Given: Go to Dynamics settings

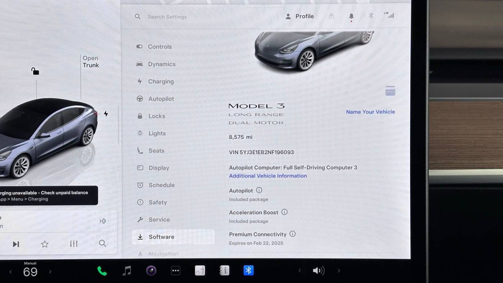Looking at the screenshot, I should 156,64.
